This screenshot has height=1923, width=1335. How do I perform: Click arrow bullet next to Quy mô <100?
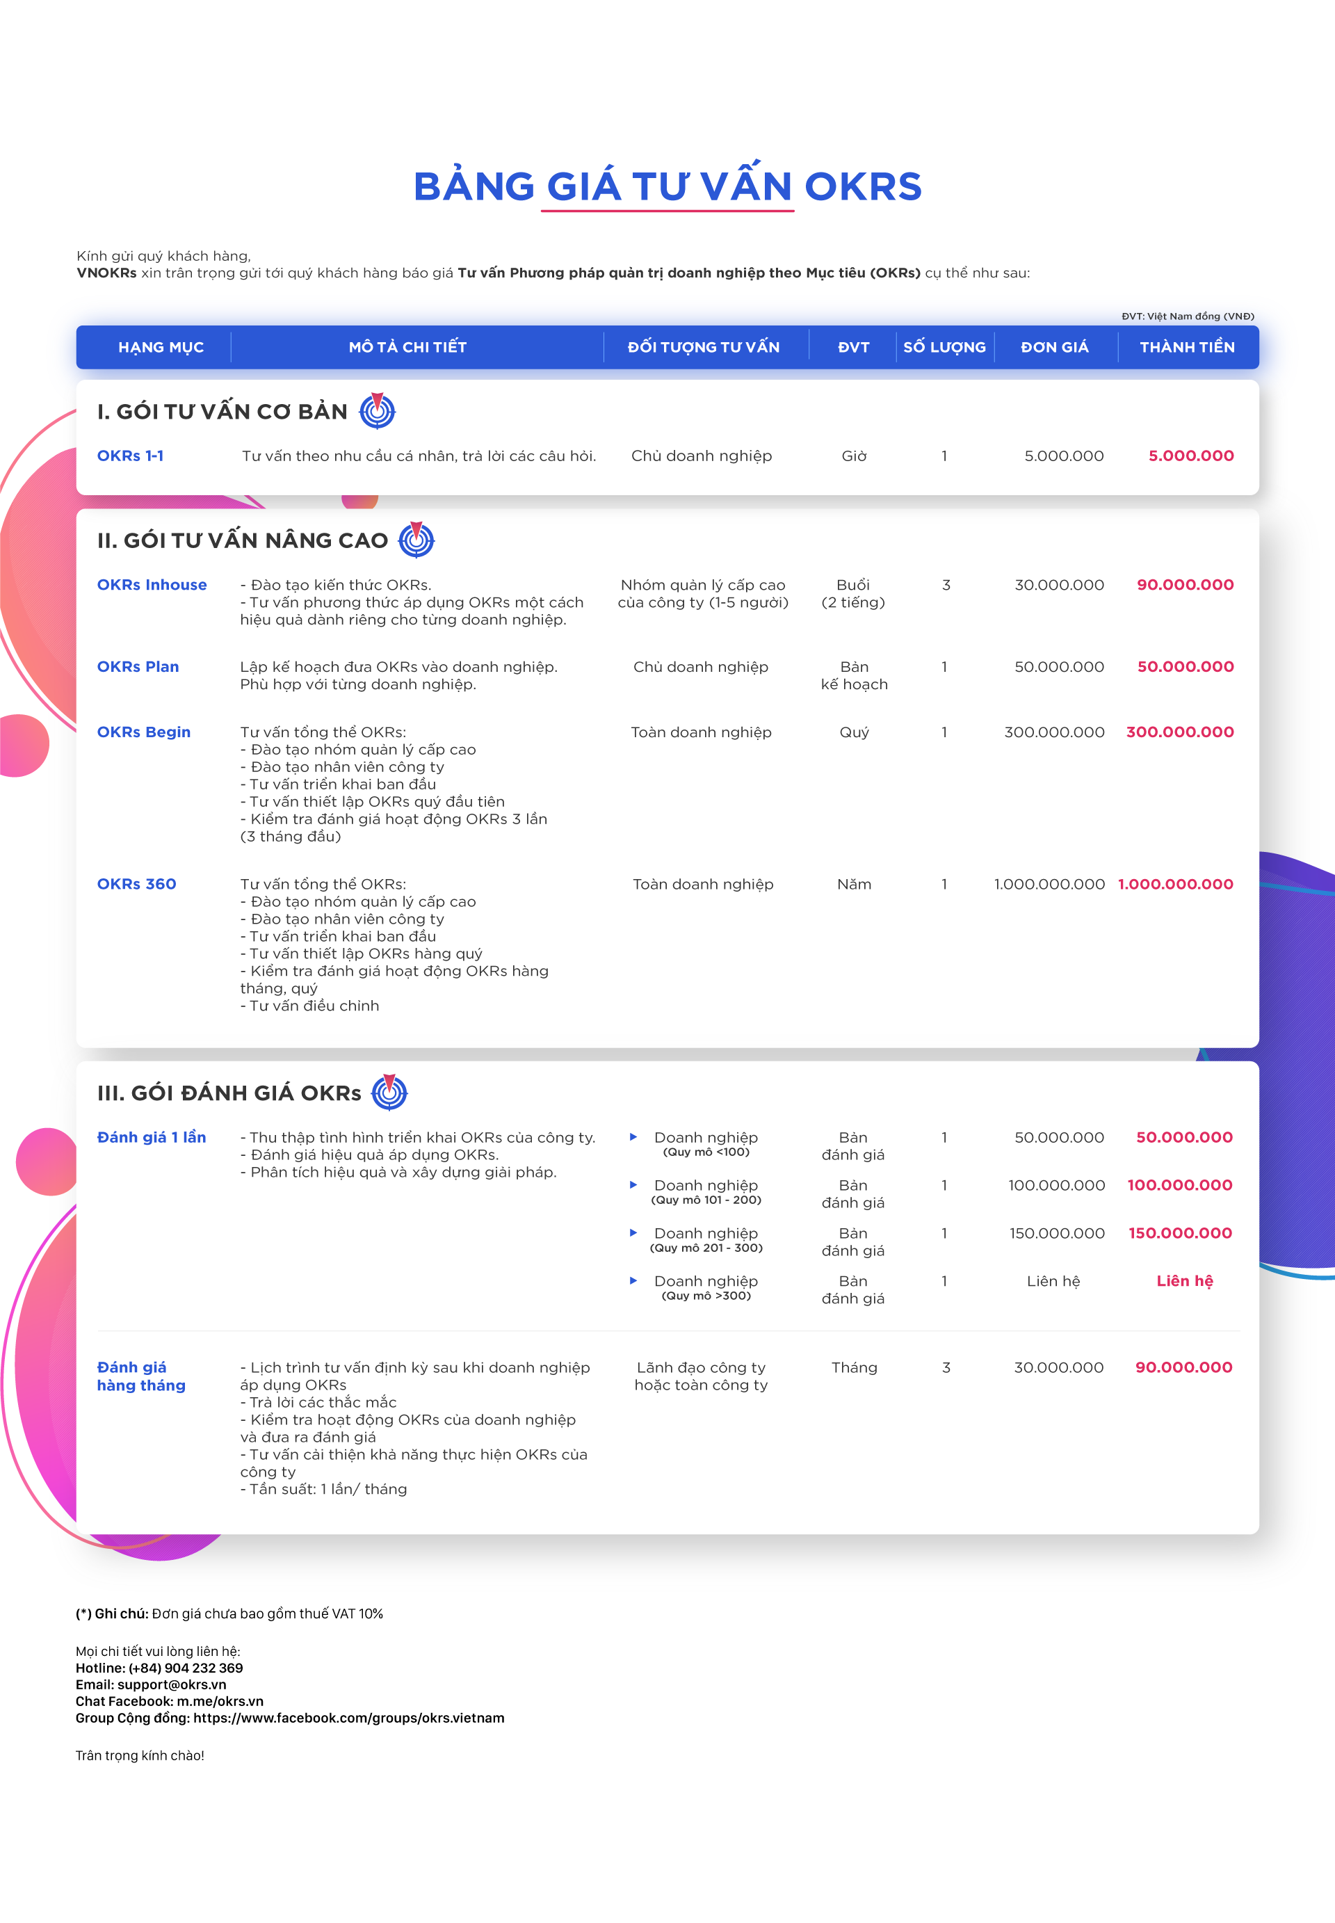pos(633,1136)
